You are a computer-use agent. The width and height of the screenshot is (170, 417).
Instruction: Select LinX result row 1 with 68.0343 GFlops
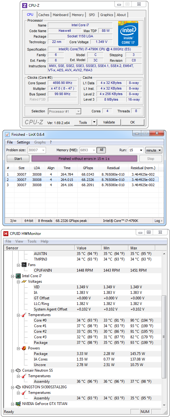coord(84,174)
